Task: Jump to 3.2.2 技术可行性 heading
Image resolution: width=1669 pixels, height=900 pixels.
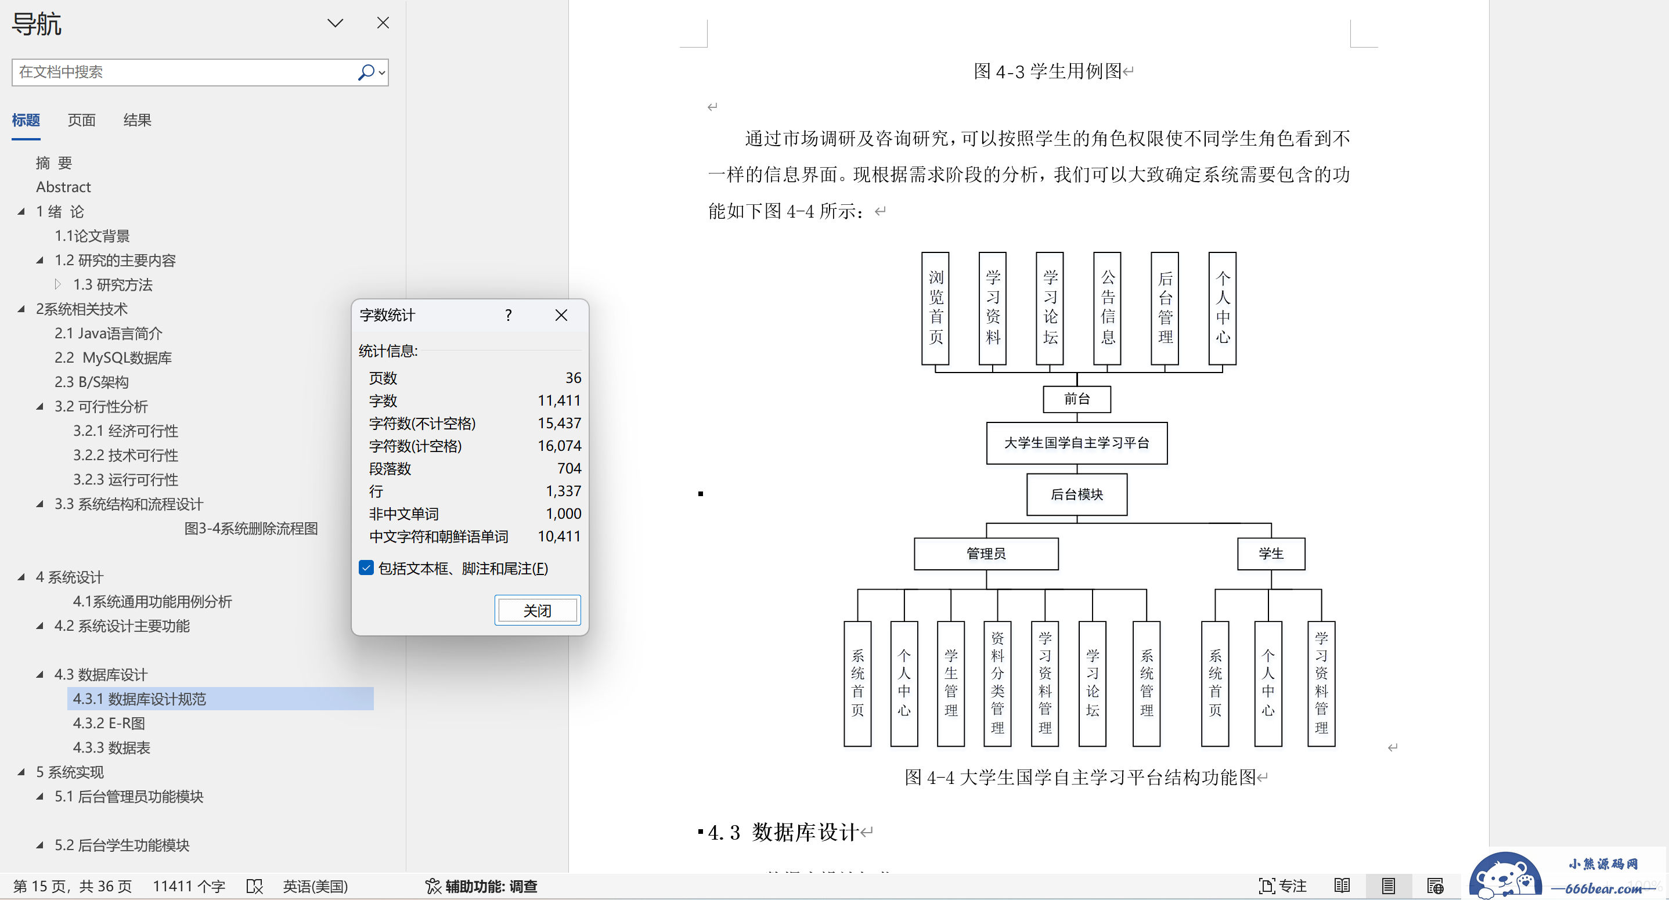Action: click(x=125, y=455)
